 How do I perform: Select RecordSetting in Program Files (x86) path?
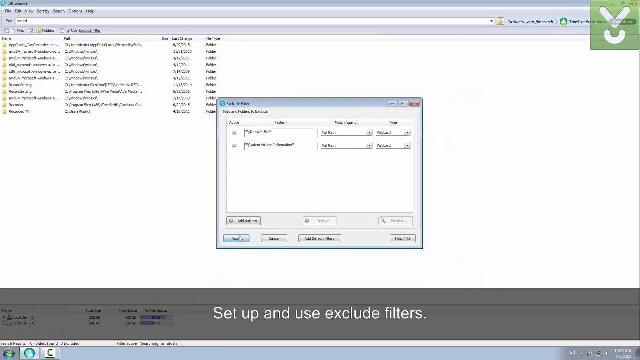pyautogui.click(x=20, y=92)
